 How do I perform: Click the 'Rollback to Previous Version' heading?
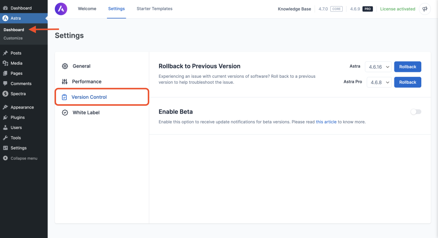click(x=199, y=66)
